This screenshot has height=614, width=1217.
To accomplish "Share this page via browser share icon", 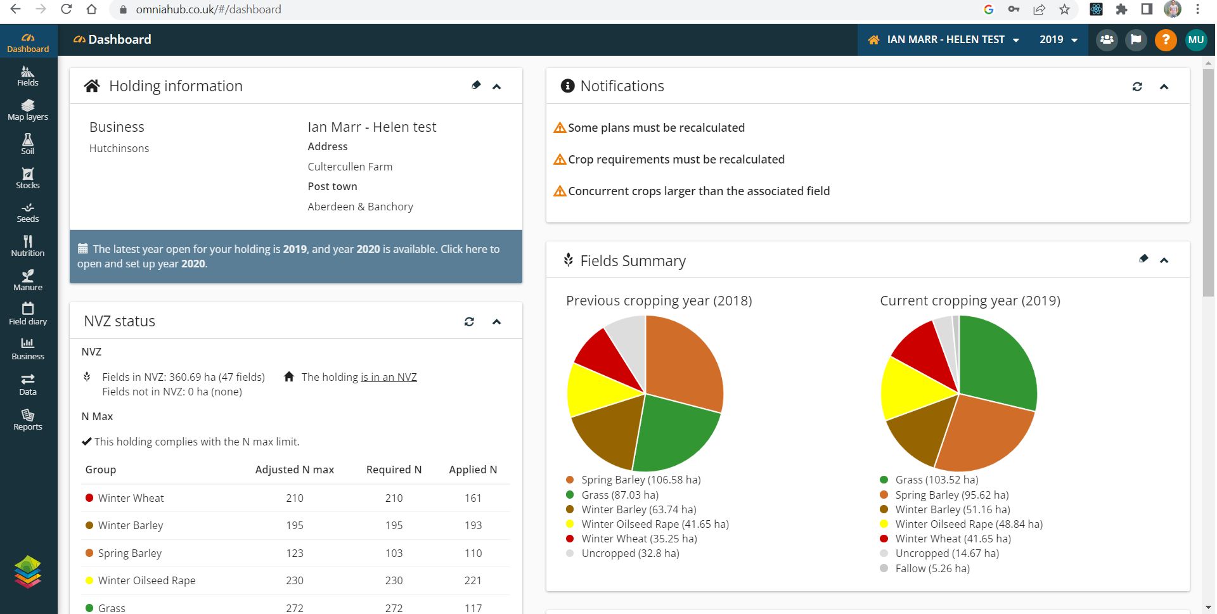I will point(1039,10).
